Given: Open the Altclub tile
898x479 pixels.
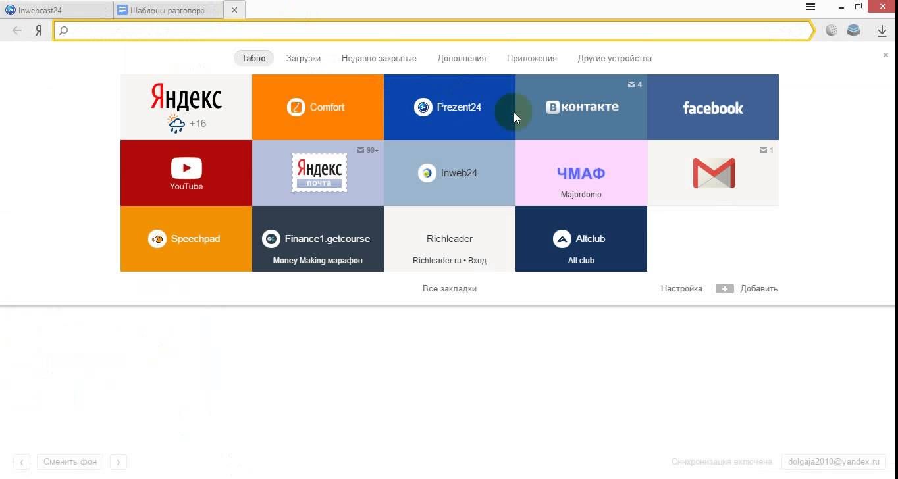Looking at the screenshot, I should [x=581, y=239].
